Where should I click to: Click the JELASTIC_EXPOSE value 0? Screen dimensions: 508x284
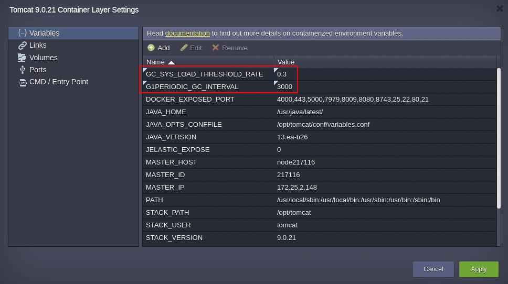click(279, 150)
